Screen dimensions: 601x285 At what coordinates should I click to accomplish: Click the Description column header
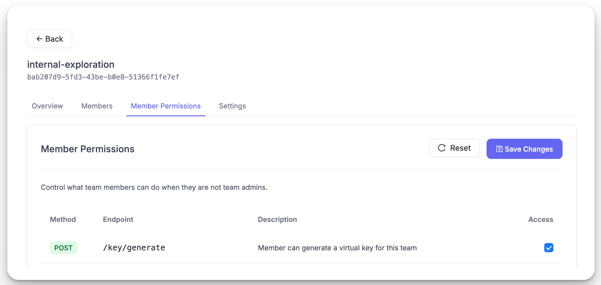click(x=277, y=219)
